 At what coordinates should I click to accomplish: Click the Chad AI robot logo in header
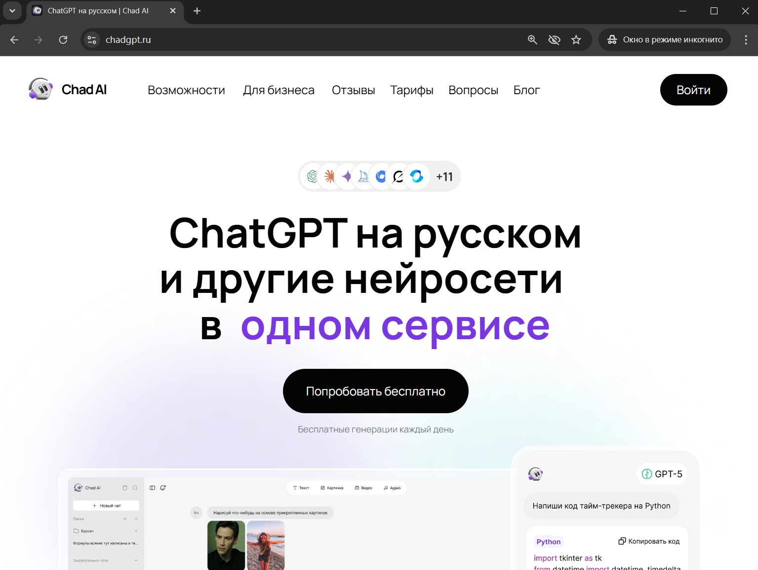coord(40,89)
